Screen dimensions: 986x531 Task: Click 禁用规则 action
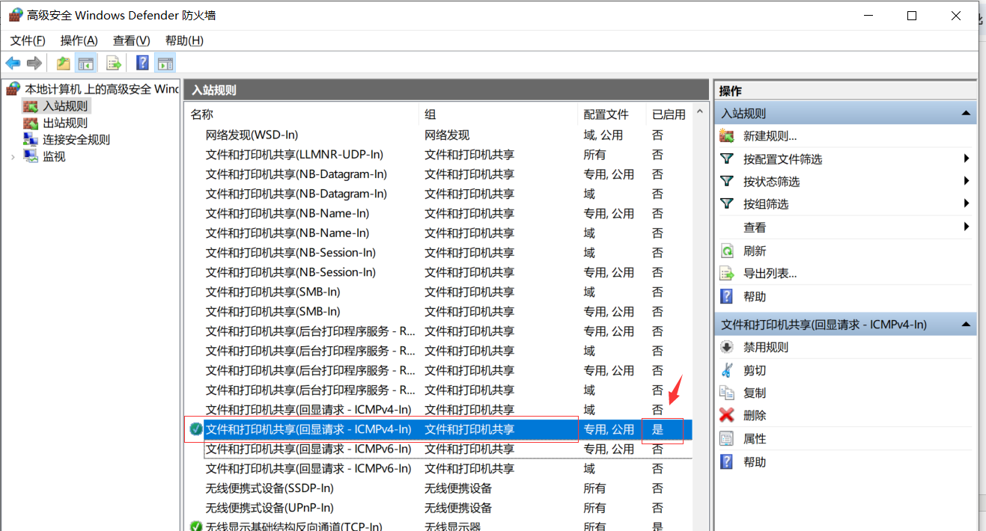[x=766, y=347]
